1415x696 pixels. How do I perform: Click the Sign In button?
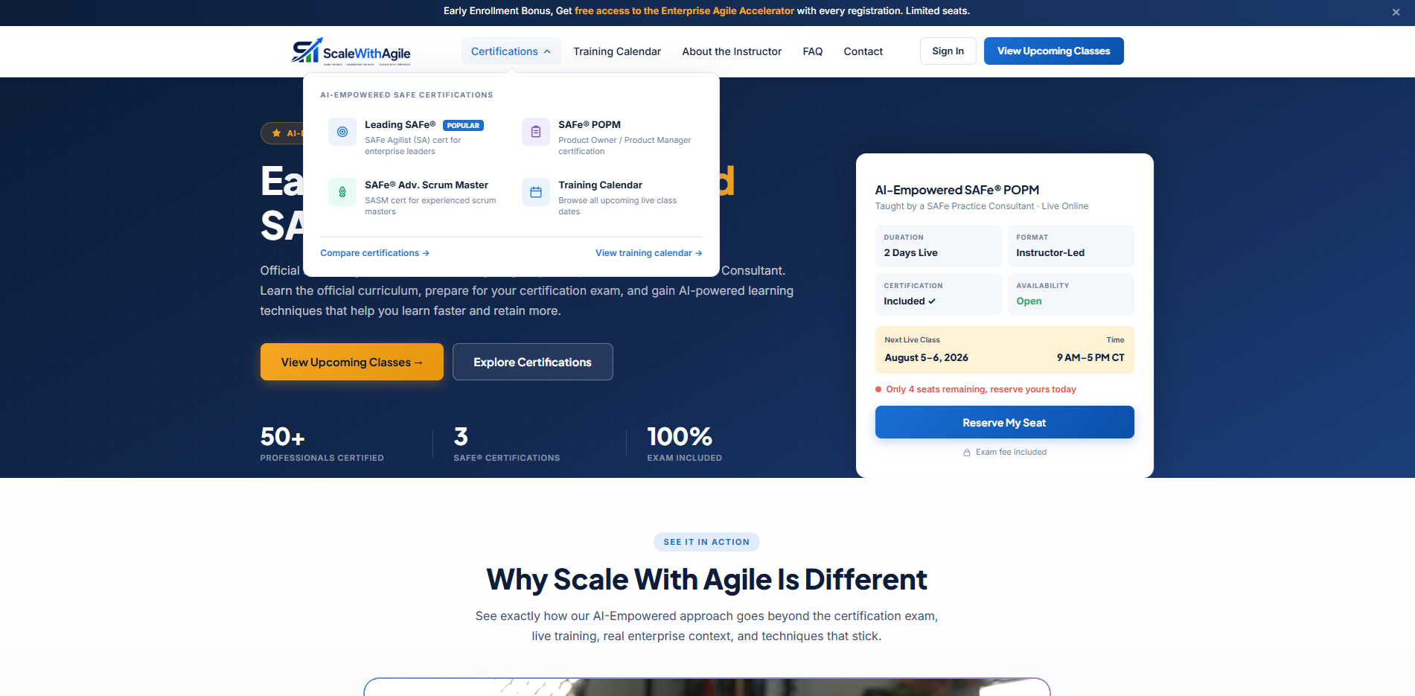[948, 51]
